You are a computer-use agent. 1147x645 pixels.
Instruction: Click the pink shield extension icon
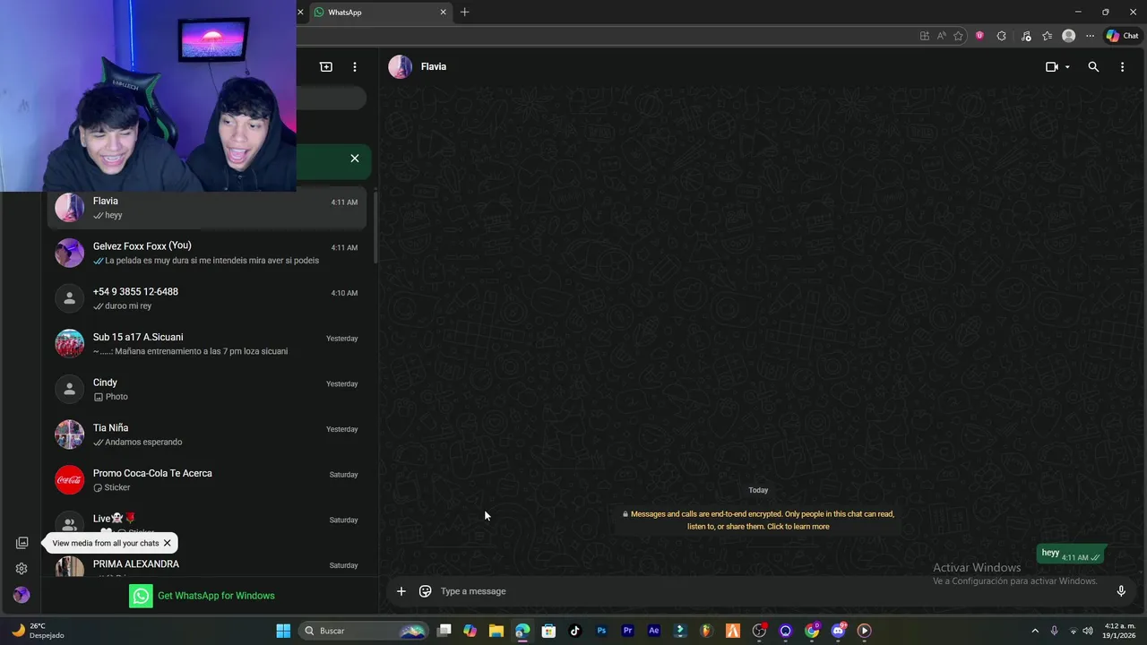pos(979,36)
